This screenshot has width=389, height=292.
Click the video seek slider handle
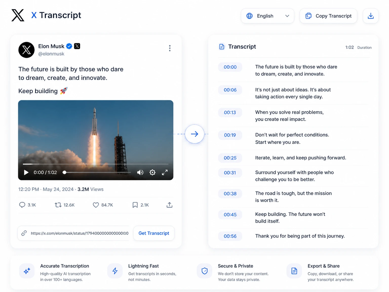(65, 172)
